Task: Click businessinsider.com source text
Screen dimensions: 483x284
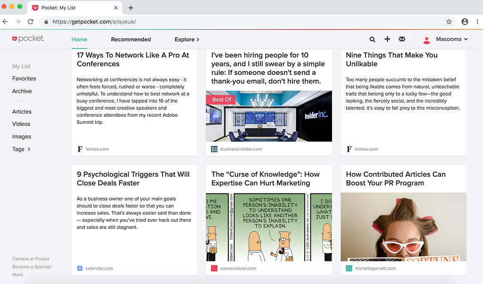Action: click(x=241, y=149)
